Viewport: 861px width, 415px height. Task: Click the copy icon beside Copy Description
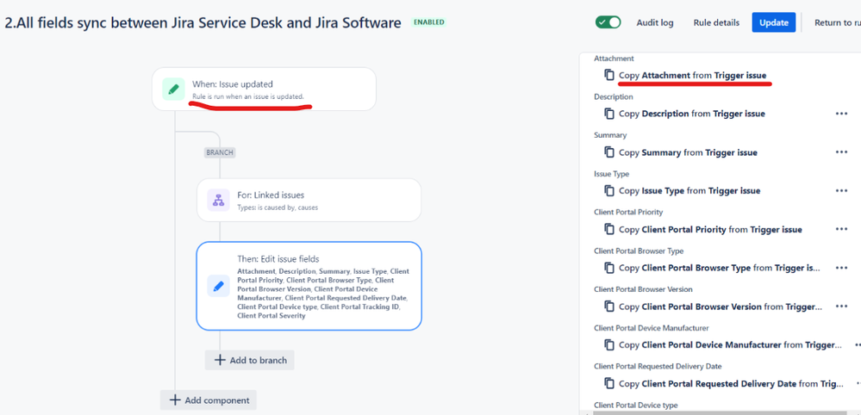[609, 114]
